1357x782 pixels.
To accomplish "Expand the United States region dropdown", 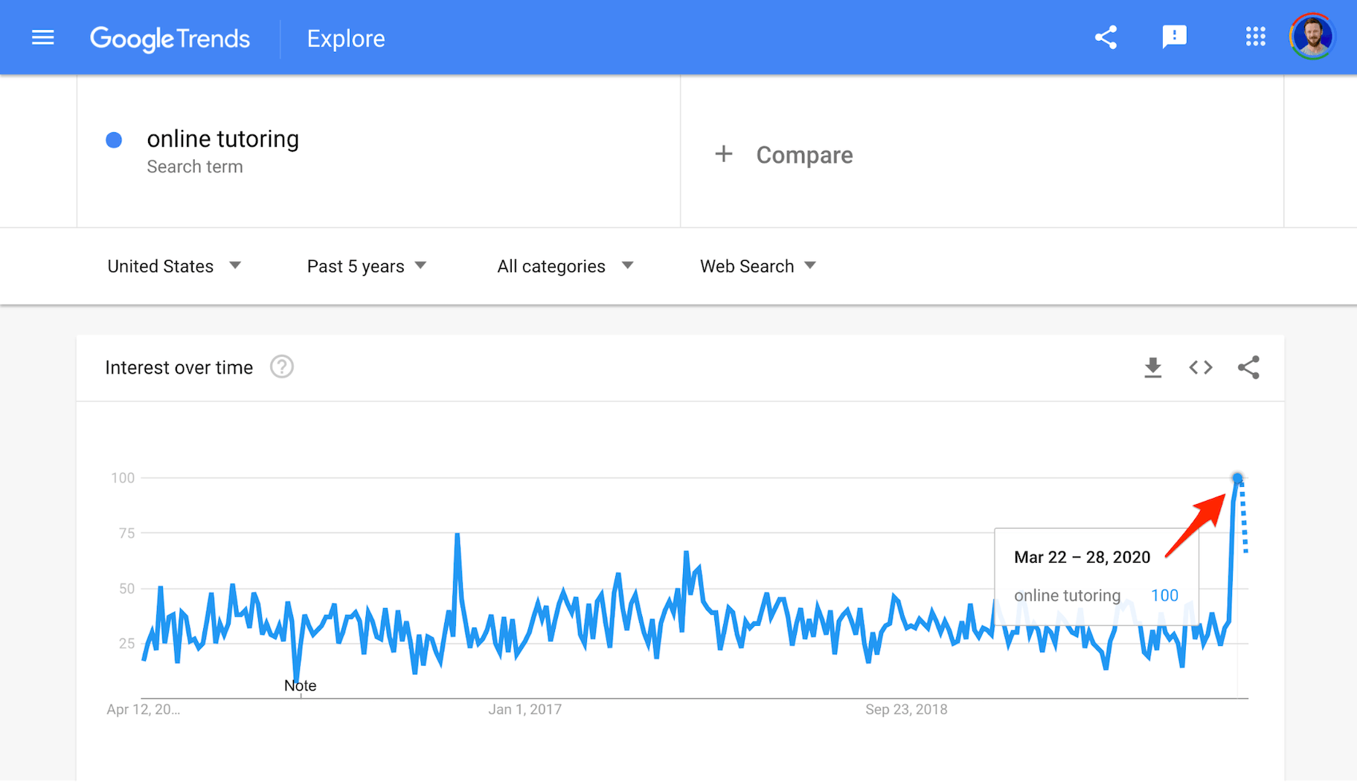I will coord(174,266).
